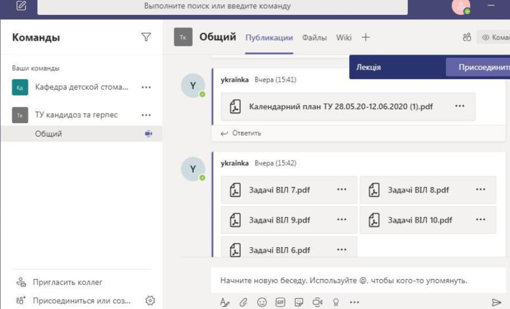Image resolution: width=510 pixels, height=309 pixels.
Task: Open more options for Календарний план ТУ pdf
Action: click(x=459, y=106)
